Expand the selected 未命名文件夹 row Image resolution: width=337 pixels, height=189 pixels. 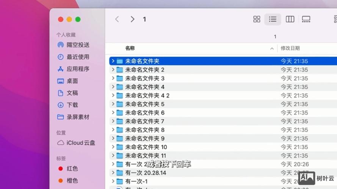tap(113, 61)
